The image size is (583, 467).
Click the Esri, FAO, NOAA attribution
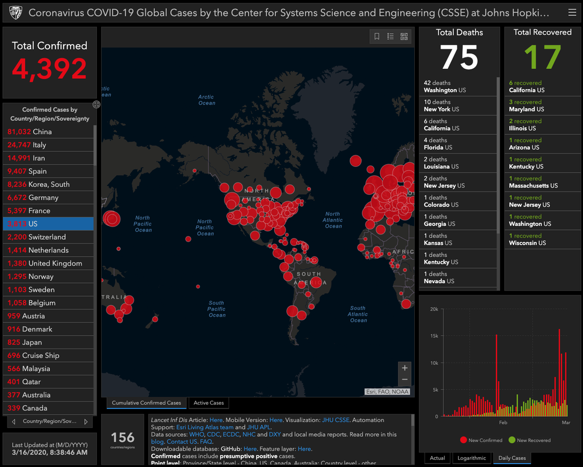(387, 392)
